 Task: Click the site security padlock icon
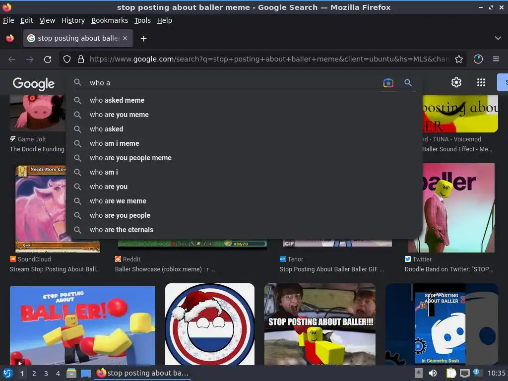[81, 59]
